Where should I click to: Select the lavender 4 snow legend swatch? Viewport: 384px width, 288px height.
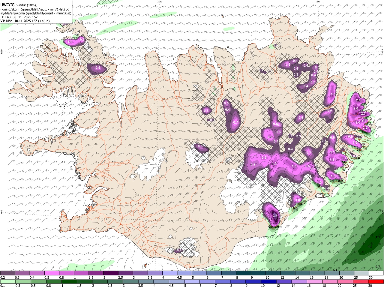[x=169, y=273]
